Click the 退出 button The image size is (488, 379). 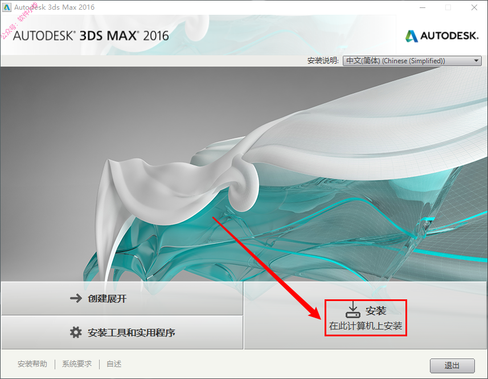(452, 365)
